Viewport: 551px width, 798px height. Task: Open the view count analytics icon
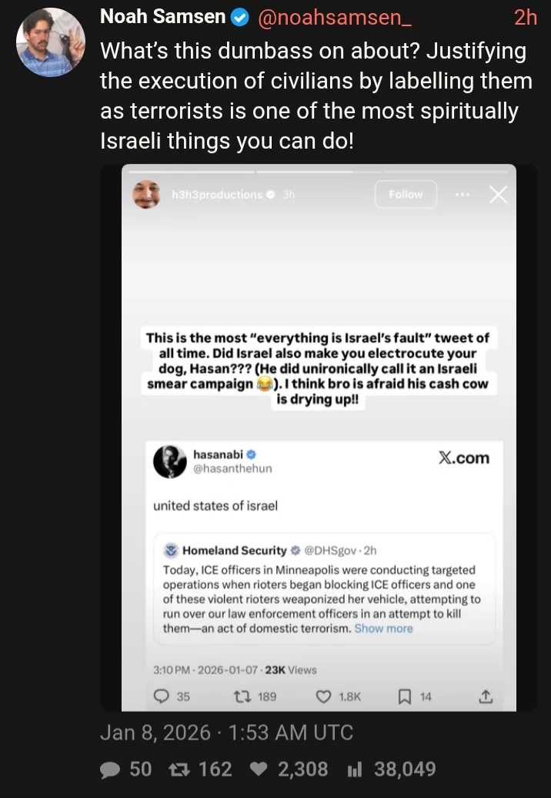[355, 769]
